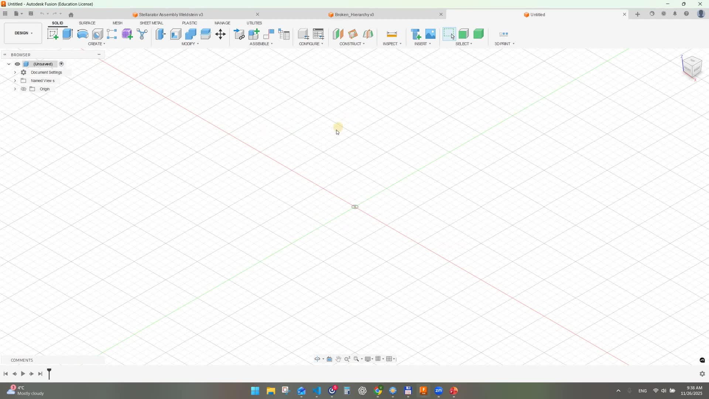
Task: Open the ASSEMBLE dropdown menu
Action: 261,44
